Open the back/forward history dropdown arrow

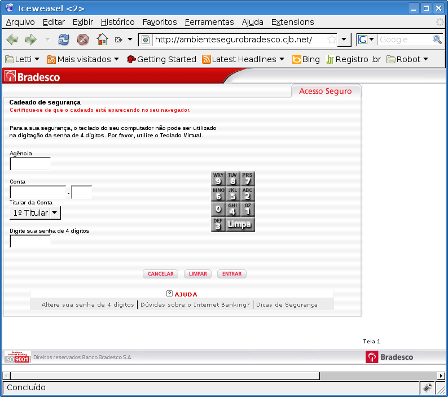click(x=47, y=39)
